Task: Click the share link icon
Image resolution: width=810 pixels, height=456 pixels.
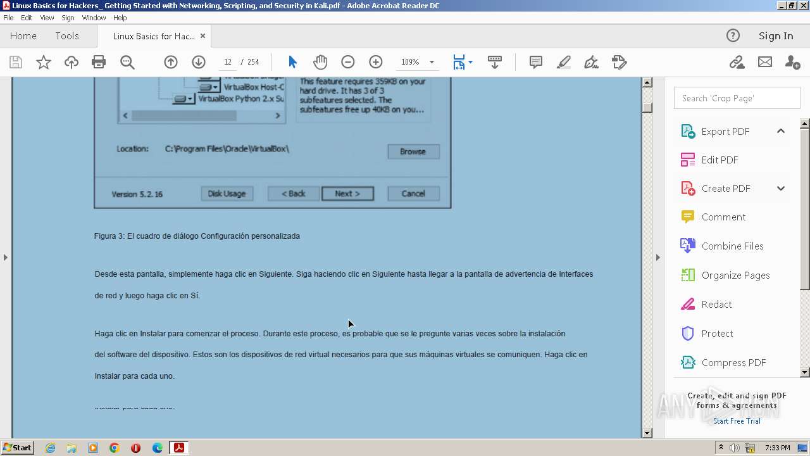Action: tap(737, 62)
